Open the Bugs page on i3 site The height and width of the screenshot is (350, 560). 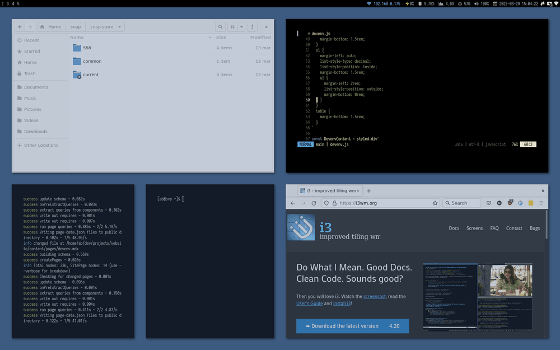535,228
